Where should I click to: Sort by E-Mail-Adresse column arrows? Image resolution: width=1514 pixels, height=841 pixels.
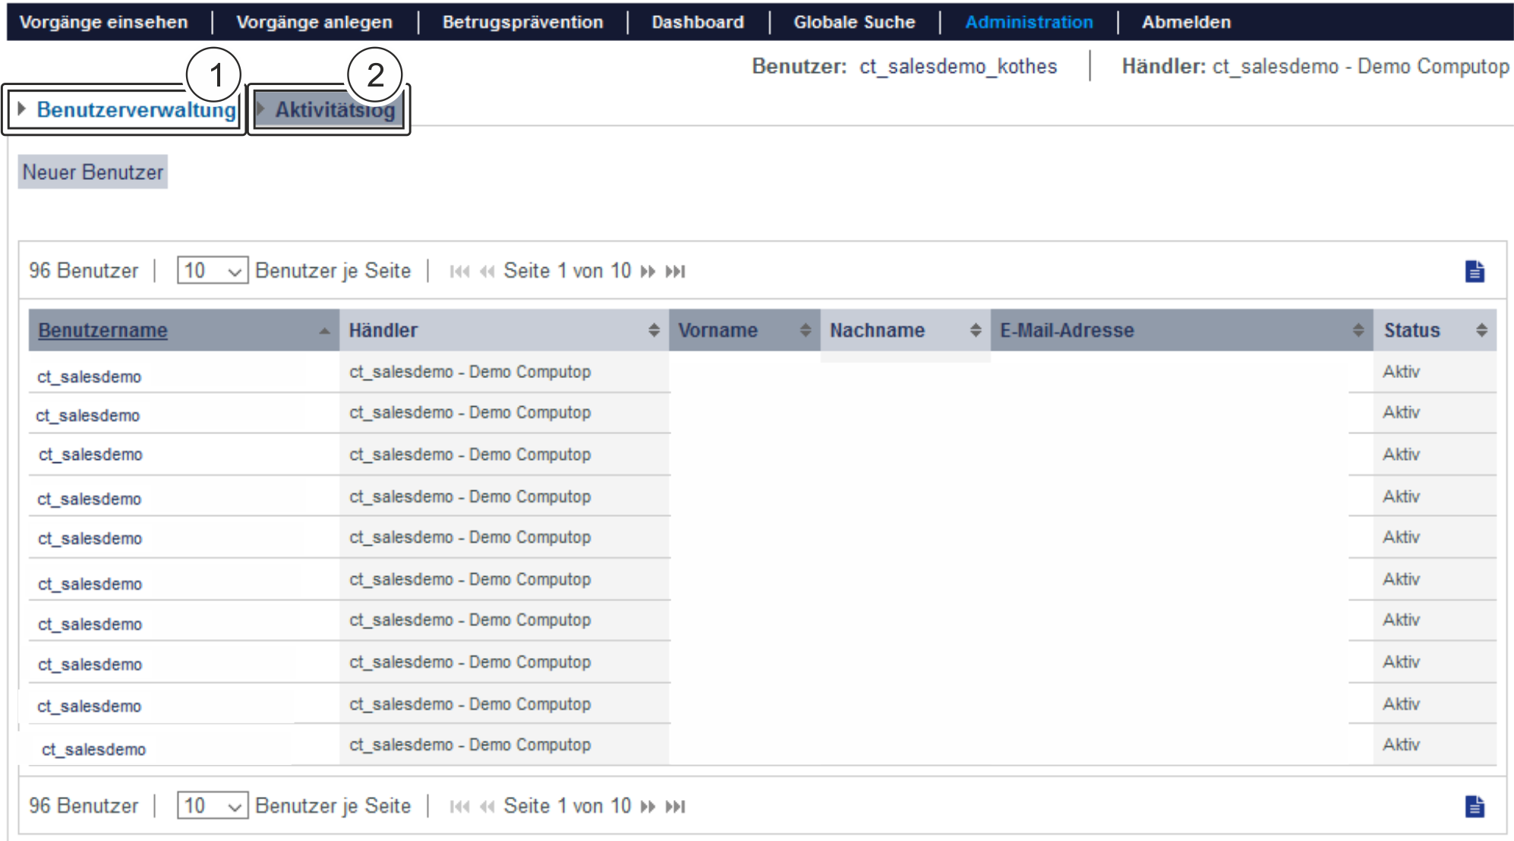1358,330
